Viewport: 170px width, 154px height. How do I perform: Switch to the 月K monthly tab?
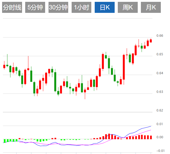[151, 7]
